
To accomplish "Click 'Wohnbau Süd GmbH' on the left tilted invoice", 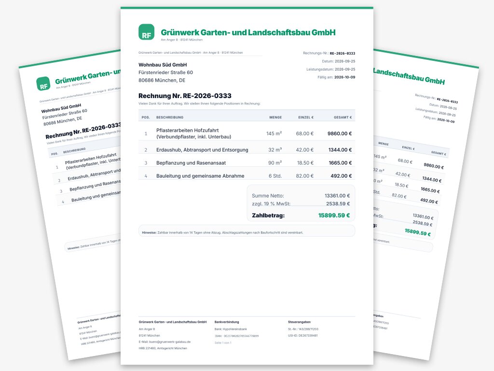I will click(x=61, y=108).
